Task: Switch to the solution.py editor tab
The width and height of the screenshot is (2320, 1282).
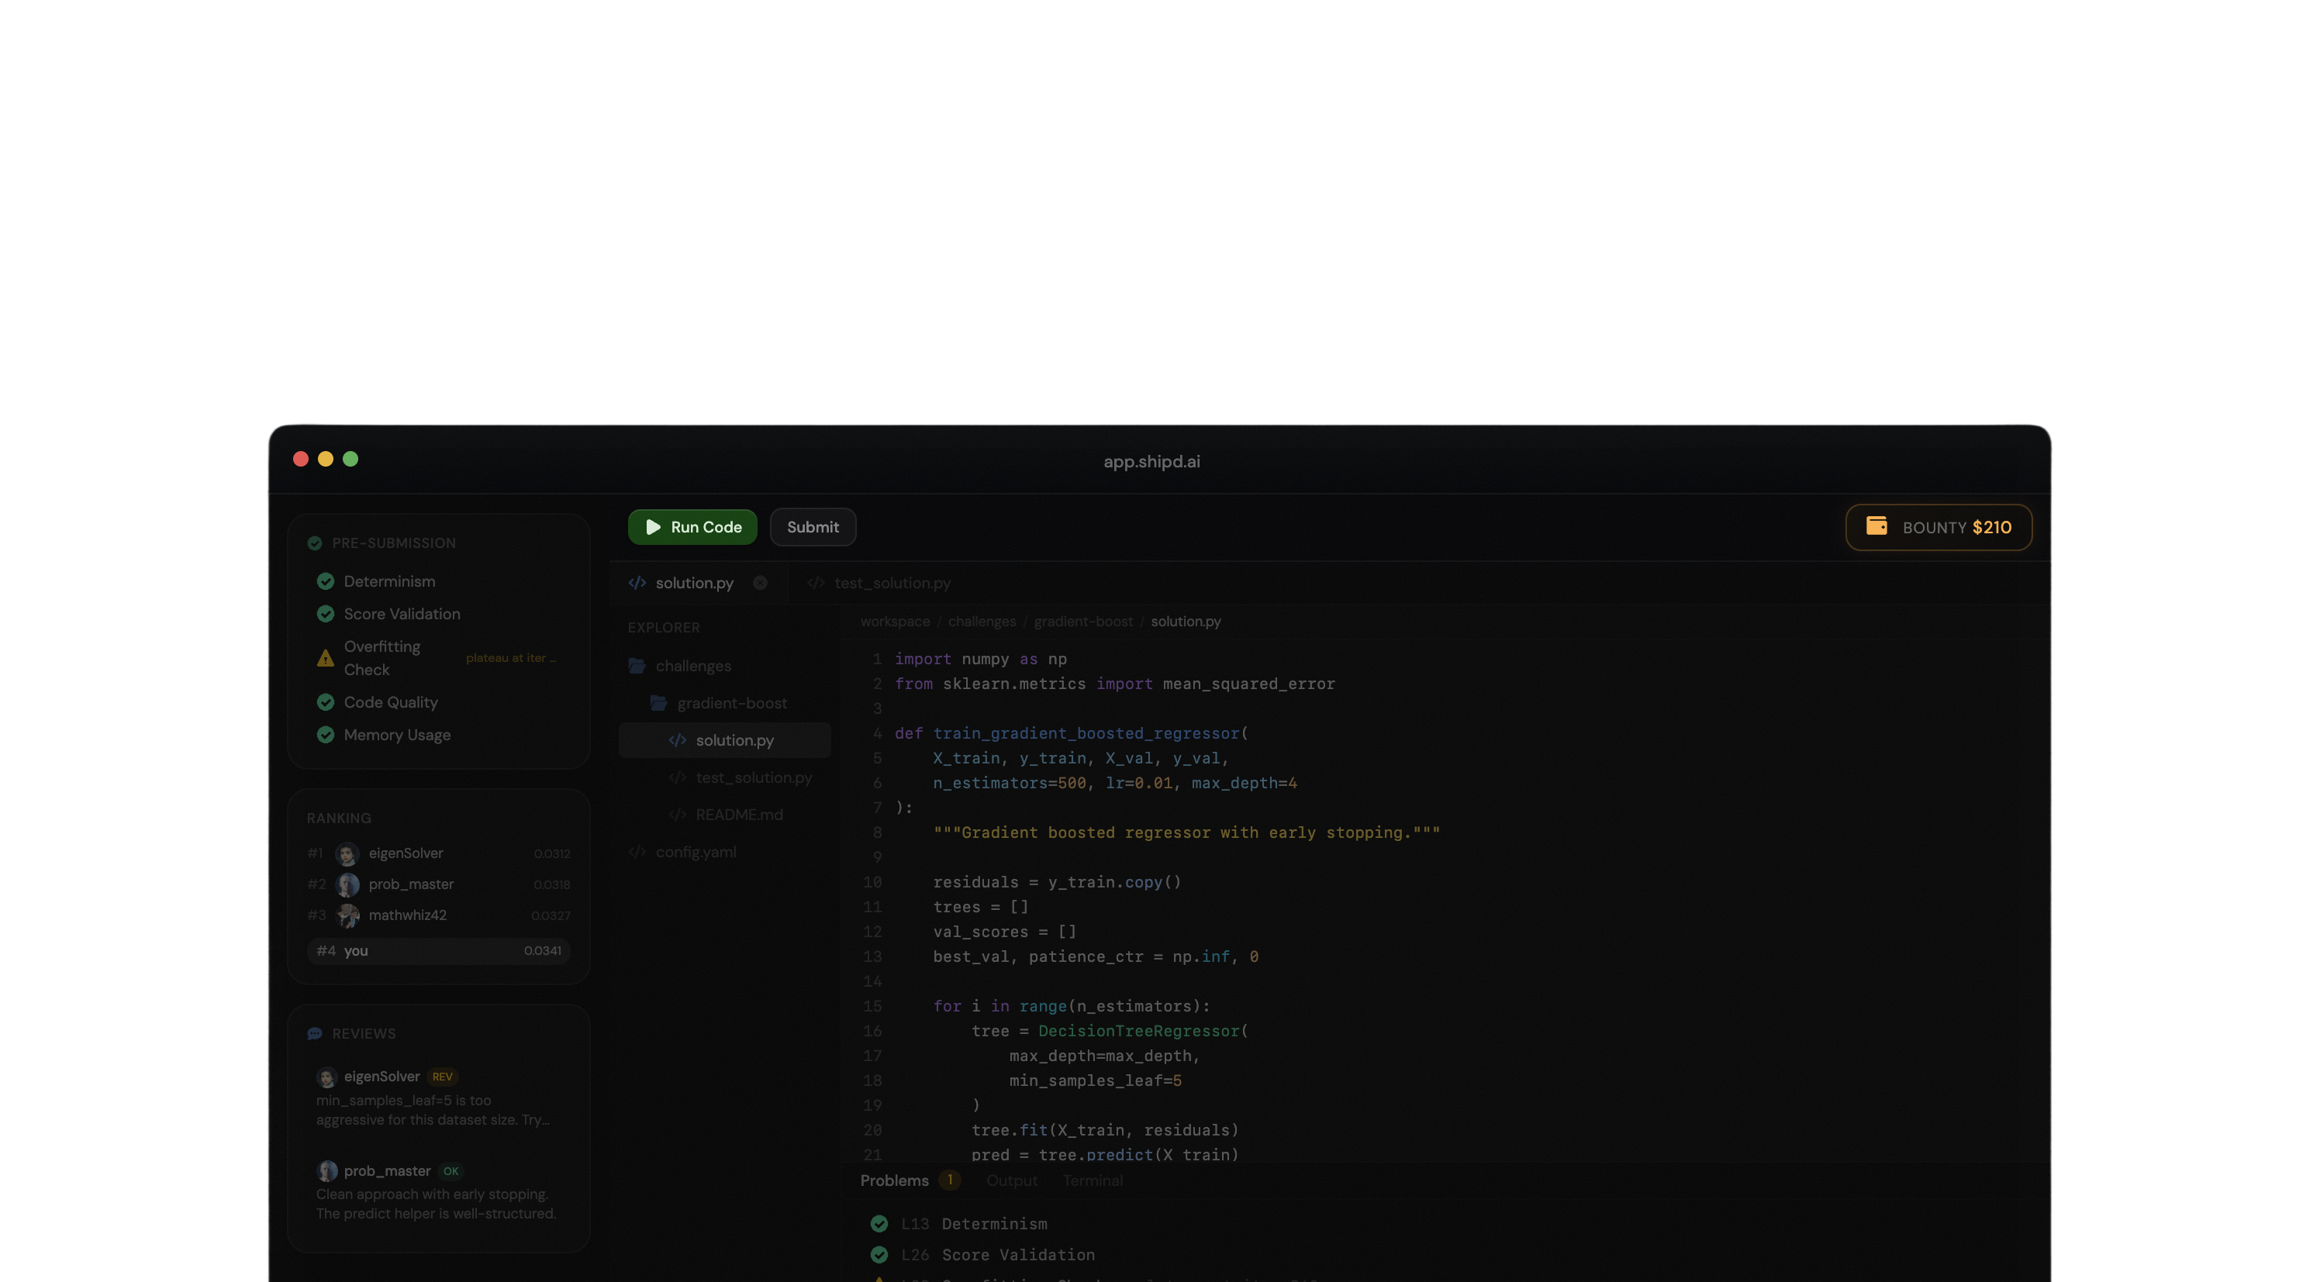Action: (x=695, y=583)
